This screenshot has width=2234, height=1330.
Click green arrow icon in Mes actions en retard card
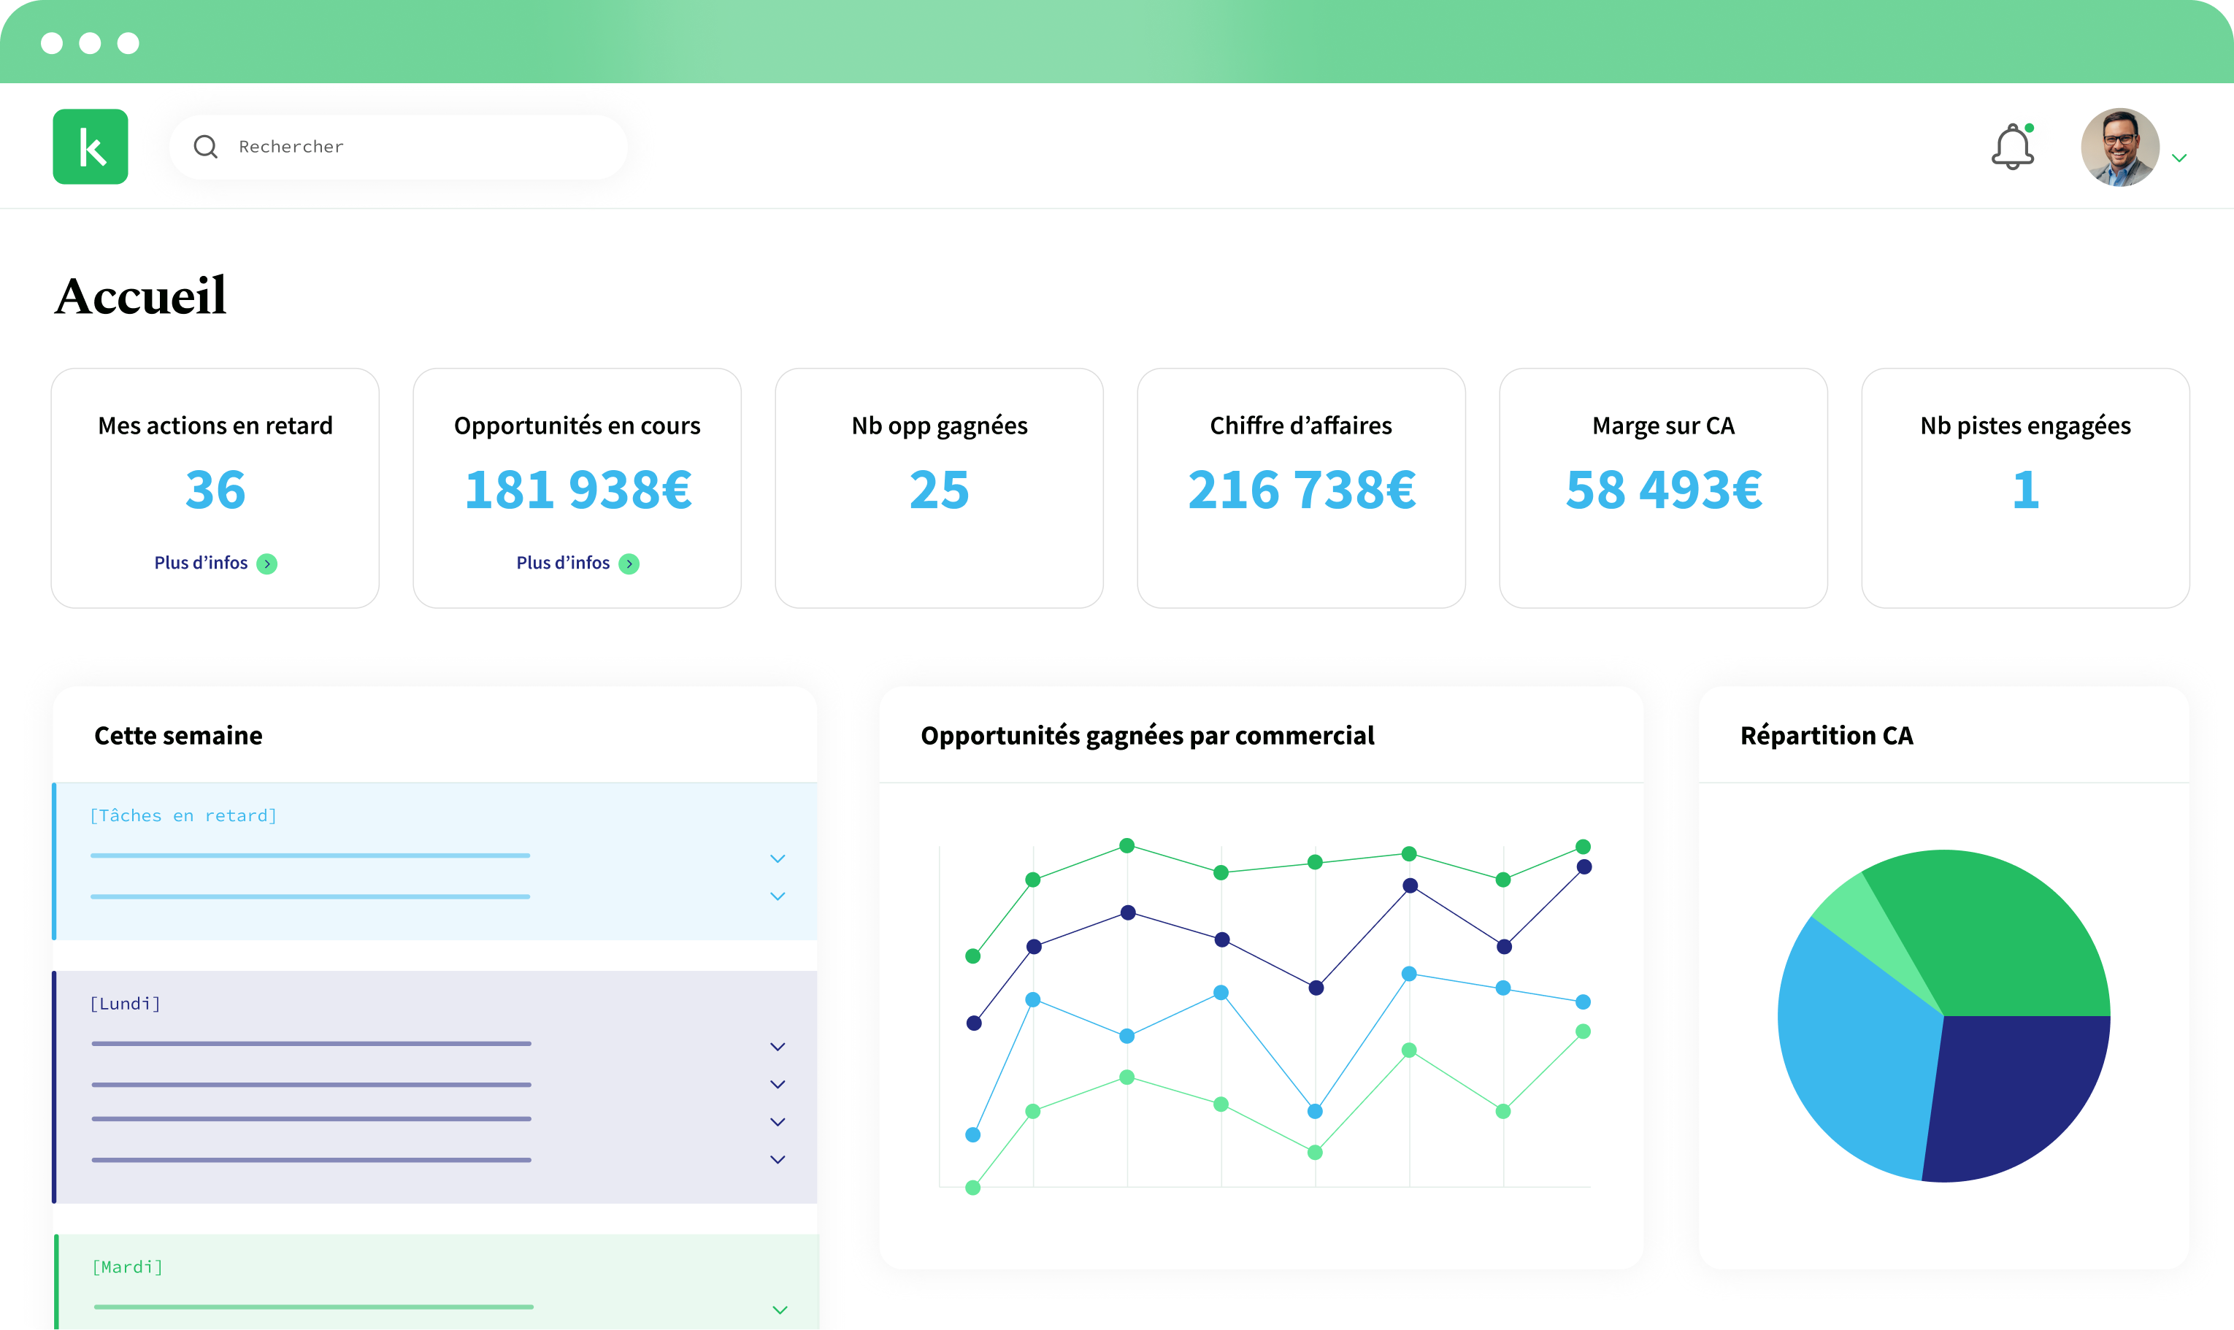267,564
